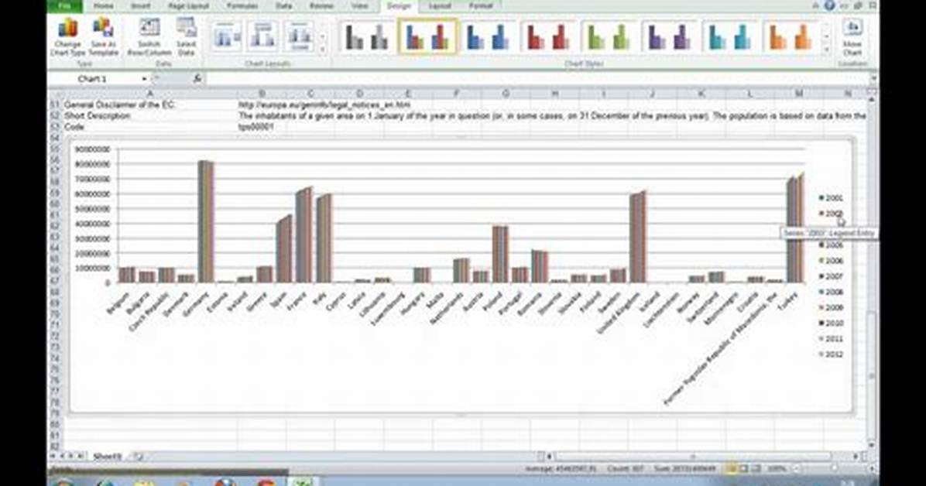
Task: Click the 100% zoom level button
Action: point(777,469)
